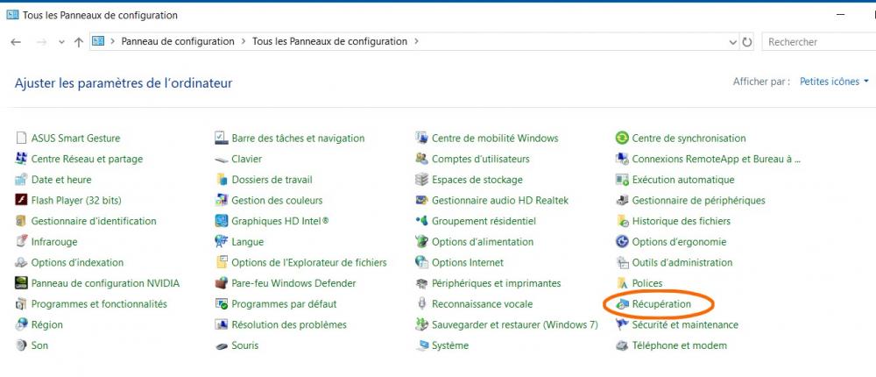Click the Barre des tâches et navigation icon
876x377 pixels.
tap(222, 139)
